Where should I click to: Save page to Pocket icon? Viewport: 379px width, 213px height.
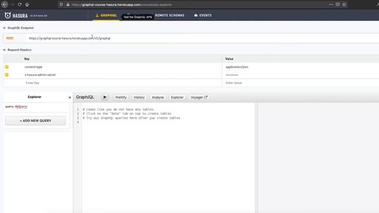click(x=338, y=4)
